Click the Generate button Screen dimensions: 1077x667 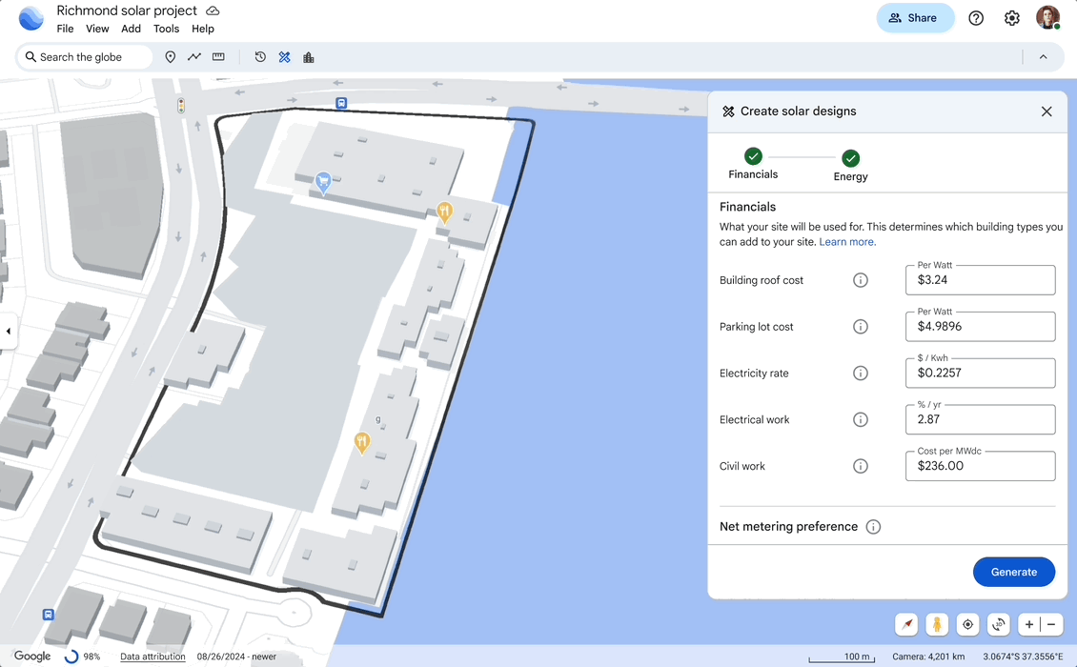pyautogui.click(x=1013, y=572)
